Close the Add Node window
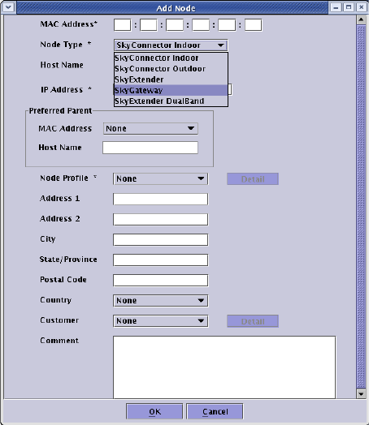The image size is (369, 425). click(x=362, y=7)
